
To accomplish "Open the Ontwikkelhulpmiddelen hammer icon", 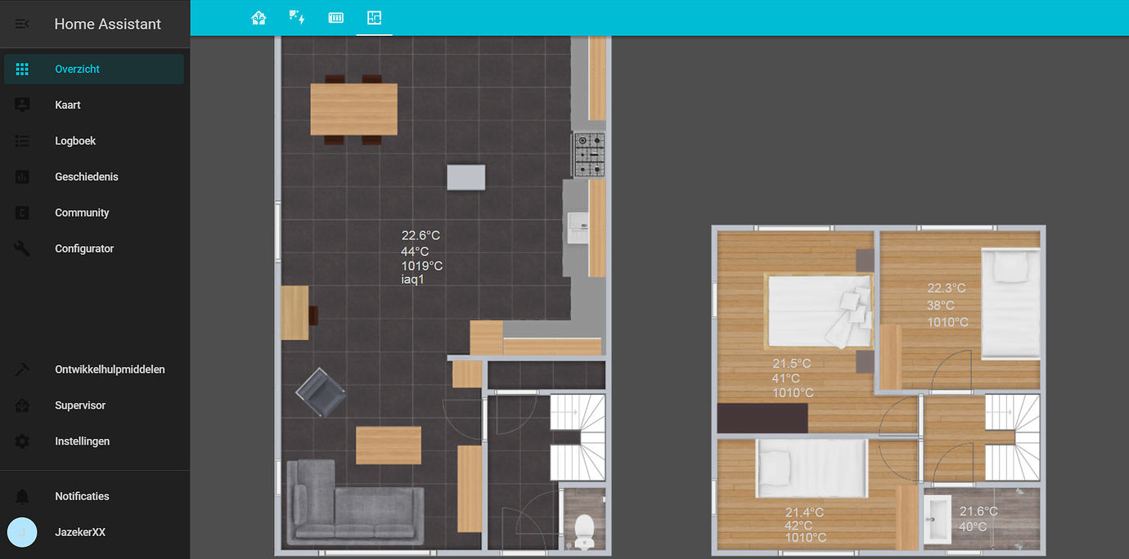I will coord(21,369).
